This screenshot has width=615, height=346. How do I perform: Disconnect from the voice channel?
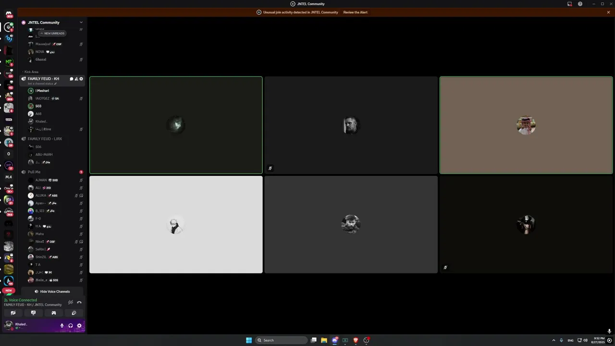(79, 302)
